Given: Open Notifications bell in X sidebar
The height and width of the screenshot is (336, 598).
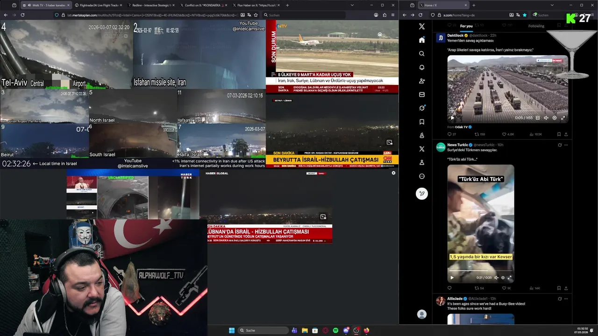Looking at the screenshot, I should point(422,67).
